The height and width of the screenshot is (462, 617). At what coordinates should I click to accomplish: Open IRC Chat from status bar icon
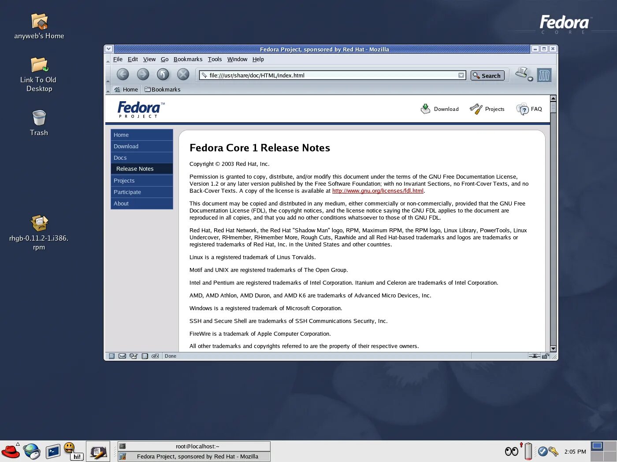[155, 356]
